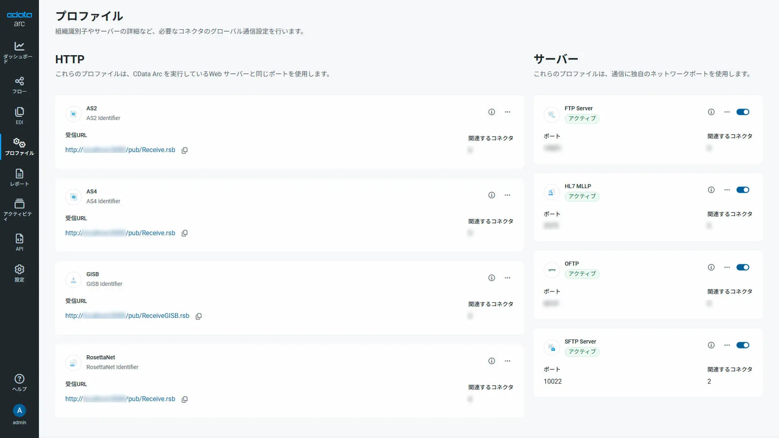Open info for AS4 profile
This screenshot has height=438, width=779.
(491, 195)
